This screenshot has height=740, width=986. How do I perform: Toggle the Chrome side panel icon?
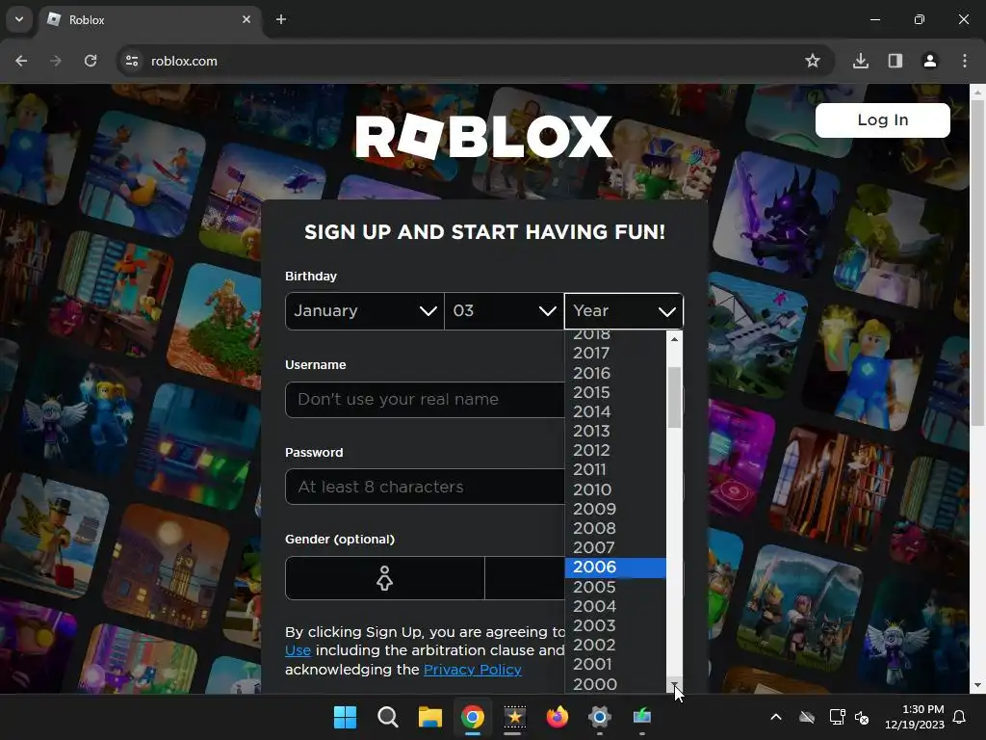coord(895,61)
